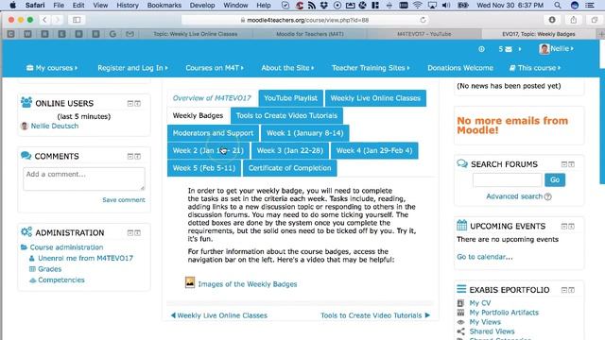
Task: Expand the About the Site menu
Action: point(287,68)
